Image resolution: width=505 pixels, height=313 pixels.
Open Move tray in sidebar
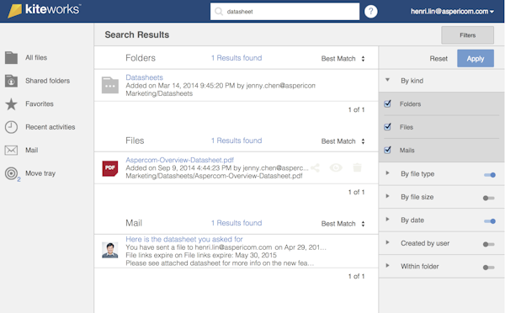40,173
